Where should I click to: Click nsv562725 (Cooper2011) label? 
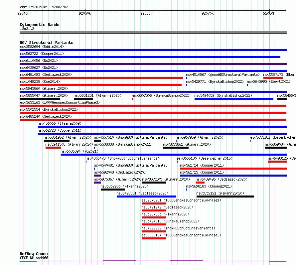(x=202, y=172)
